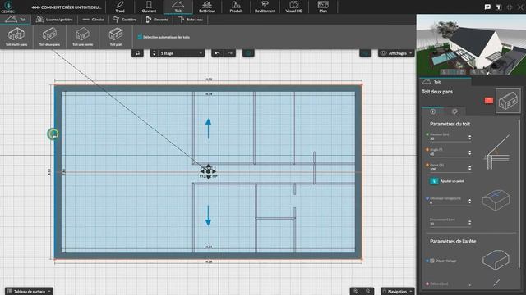Viewport: 526px width, 295px height.
Task: Open the Tracé drawing tool tab
Action: 120,7
